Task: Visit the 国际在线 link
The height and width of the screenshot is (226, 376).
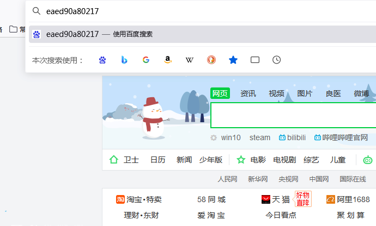Action: tap(353, 179)
